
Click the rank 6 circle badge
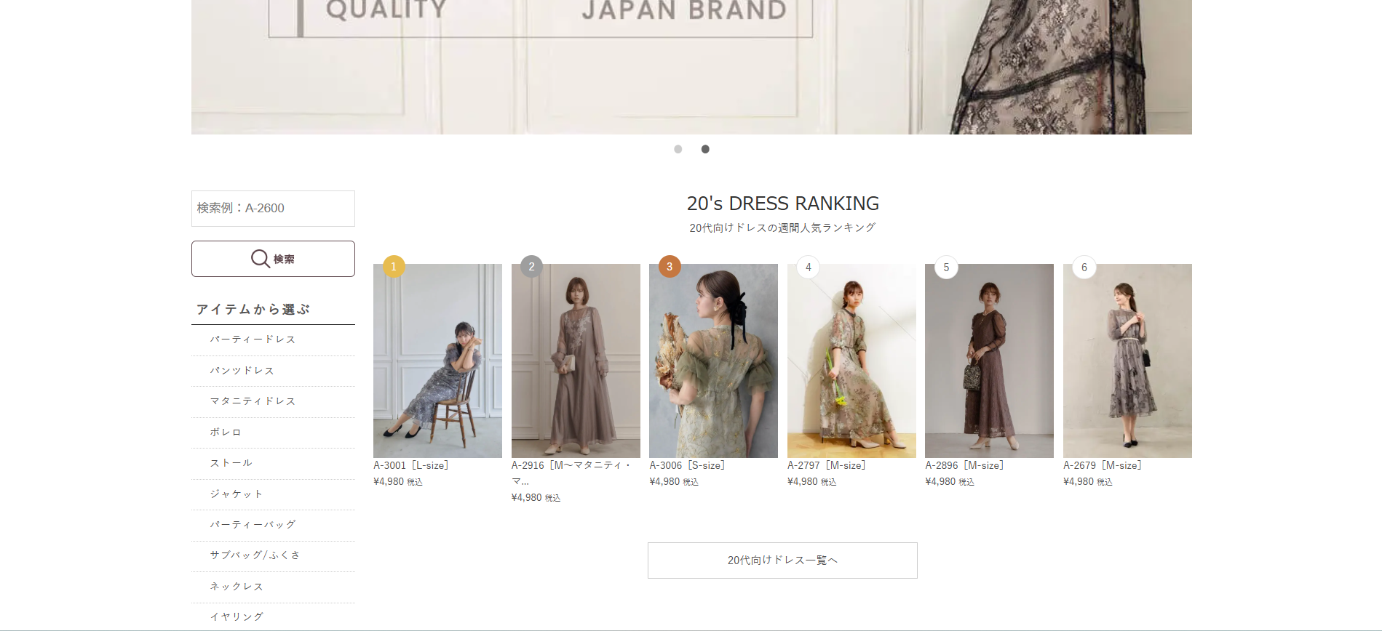tap(1084, 268)
